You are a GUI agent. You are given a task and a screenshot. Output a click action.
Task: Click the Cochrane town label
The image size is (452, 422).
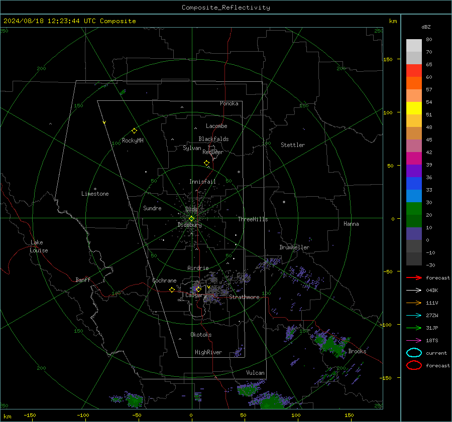(164, 280)
